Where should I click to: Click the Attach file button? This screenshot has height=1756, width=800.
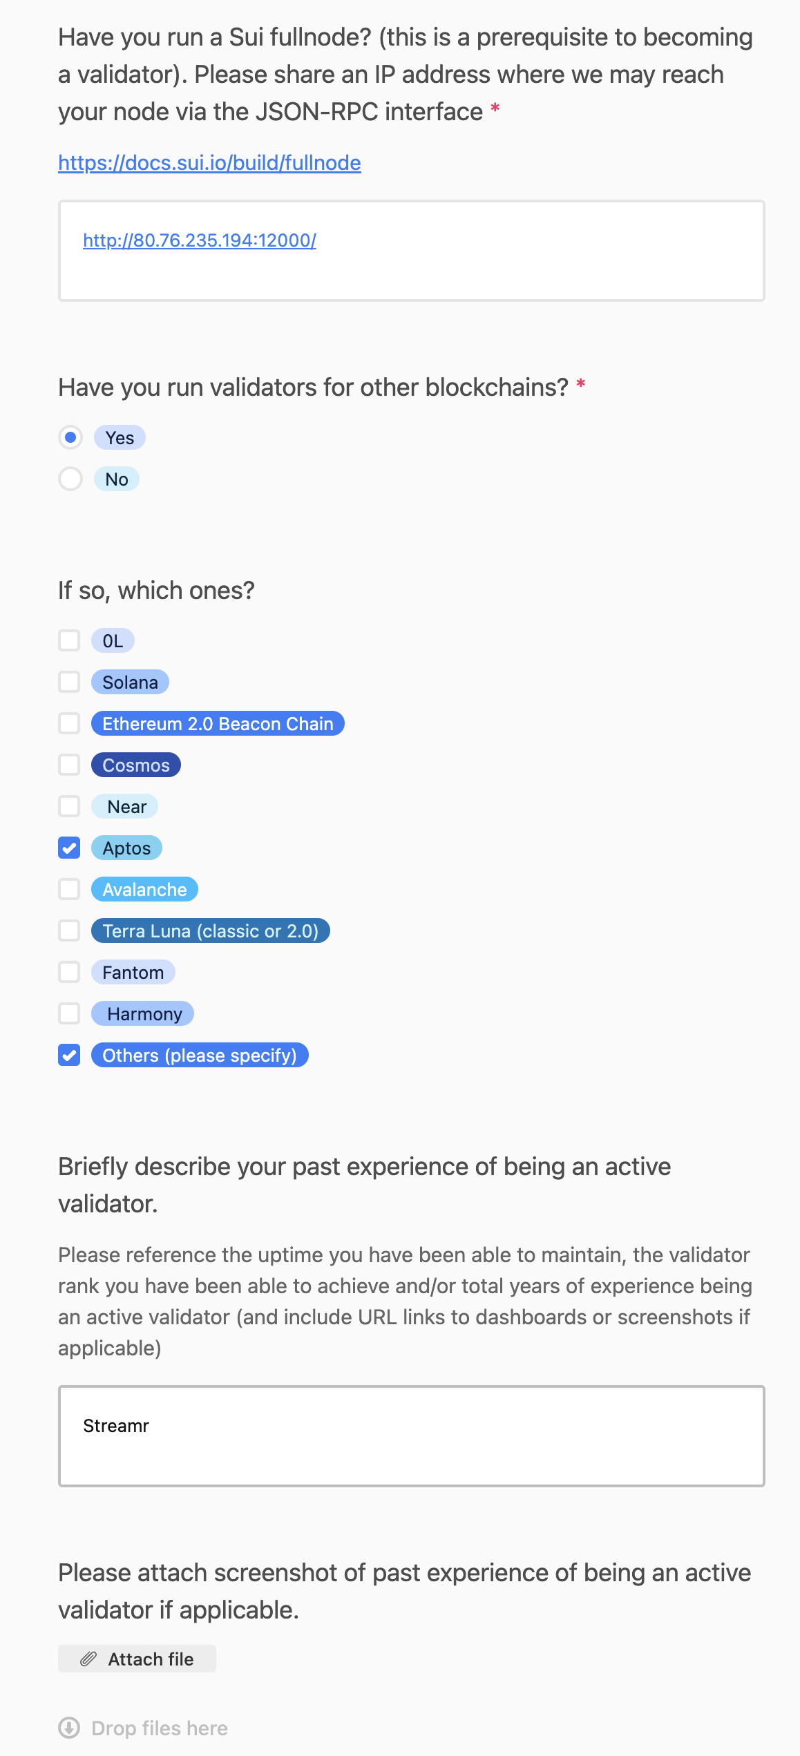tap(137, 1659)
